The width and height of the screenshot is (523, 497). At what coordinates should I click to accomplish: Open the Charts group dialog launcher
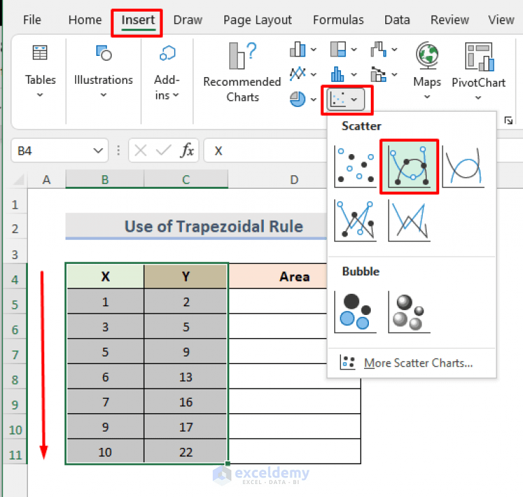(x=508, y=121)
